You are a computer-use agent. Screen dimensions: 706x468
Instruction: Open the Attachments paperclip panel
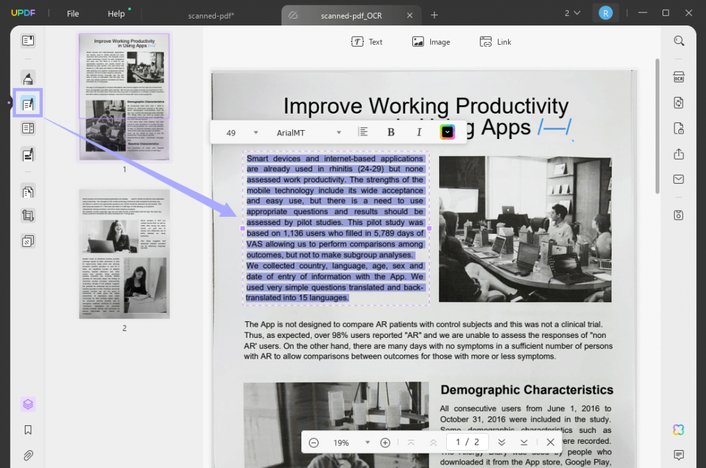click(x=28, y=455)
